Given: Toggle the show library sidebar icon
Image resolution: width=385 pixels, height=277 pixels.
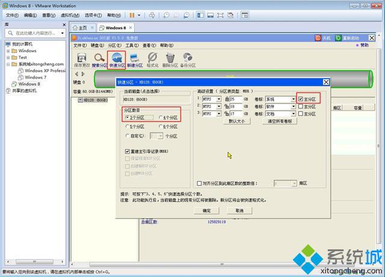Looking at the screenshot, I should pos(200,15).
